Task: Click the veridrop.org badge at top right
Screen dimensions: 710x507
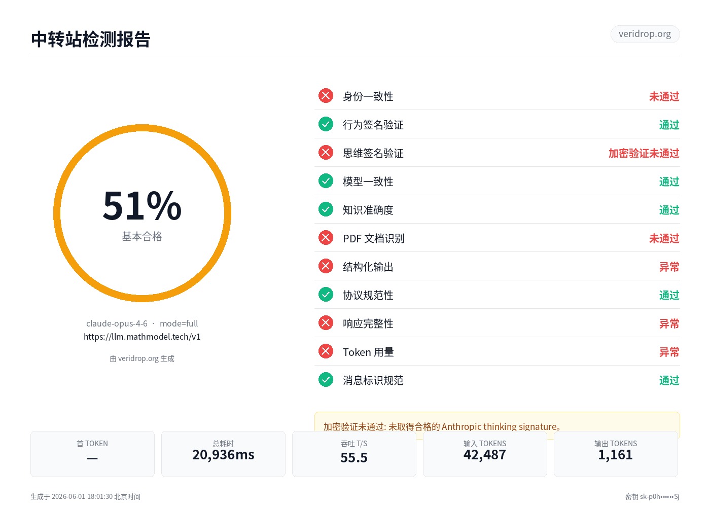Action: coord(645,34)
